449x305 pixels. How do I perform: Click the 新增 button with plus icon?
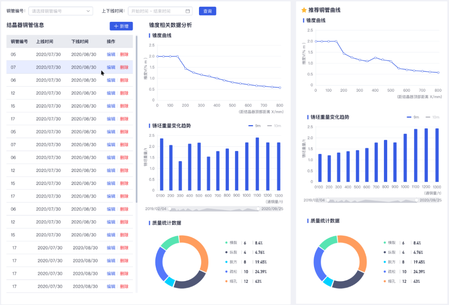click(x=121, y=26)
